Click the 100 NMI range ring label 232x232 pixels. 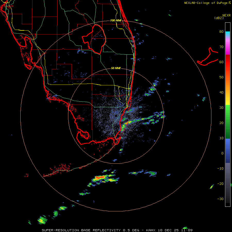pos(116,20)
